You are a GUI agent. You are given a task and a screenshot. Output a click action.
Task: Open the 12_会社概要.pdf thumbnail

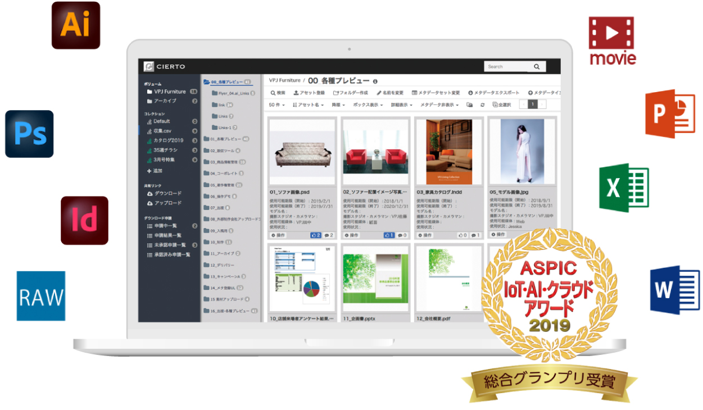click(x=448, y=279)
